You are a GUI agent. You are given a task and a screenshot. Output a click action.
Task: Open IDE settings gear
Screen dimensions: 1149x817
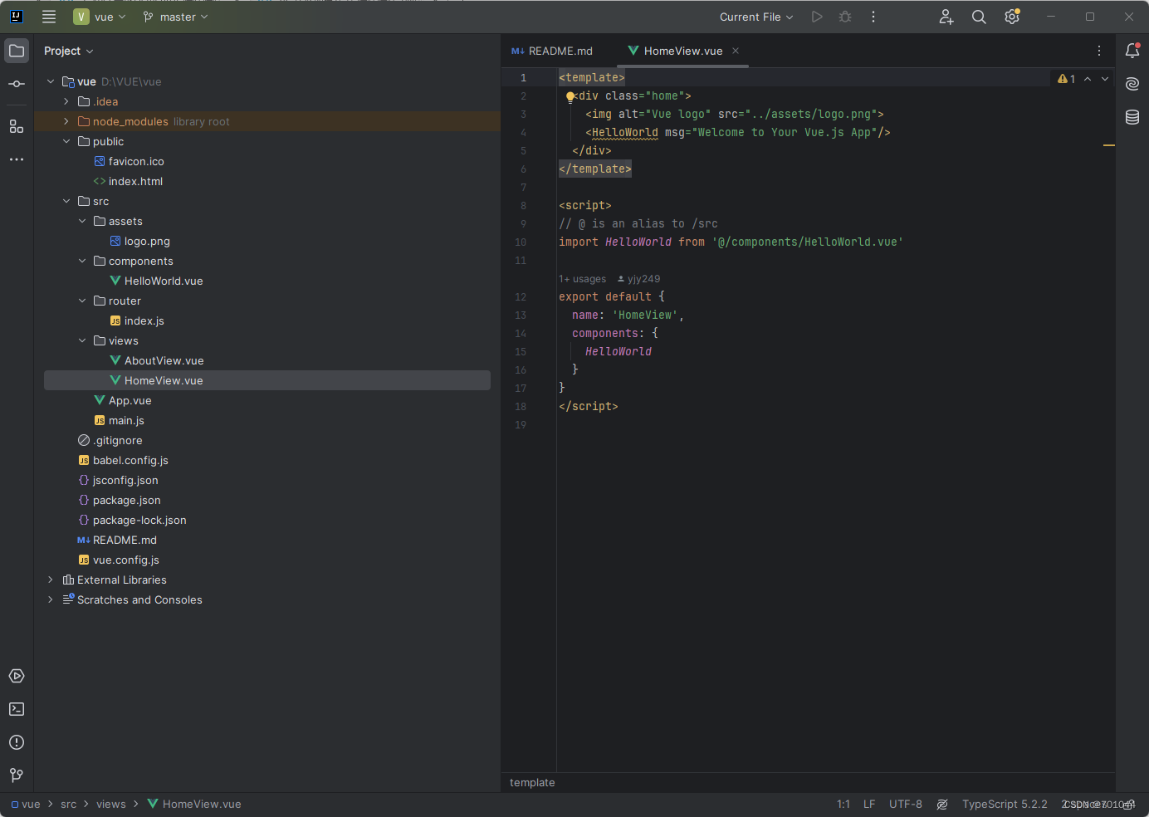[1012, 17]
